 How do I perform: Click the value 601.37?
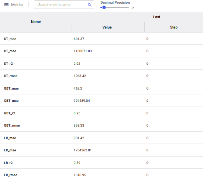79,39
